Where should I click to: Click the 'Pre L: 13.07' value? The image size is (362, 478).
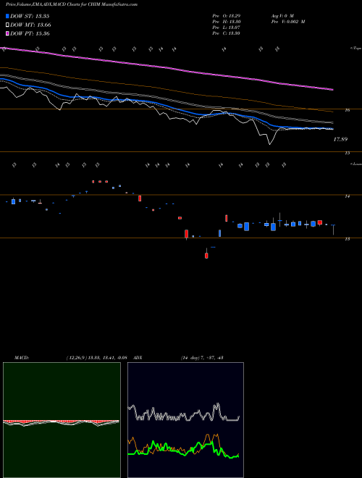(227, 28)
